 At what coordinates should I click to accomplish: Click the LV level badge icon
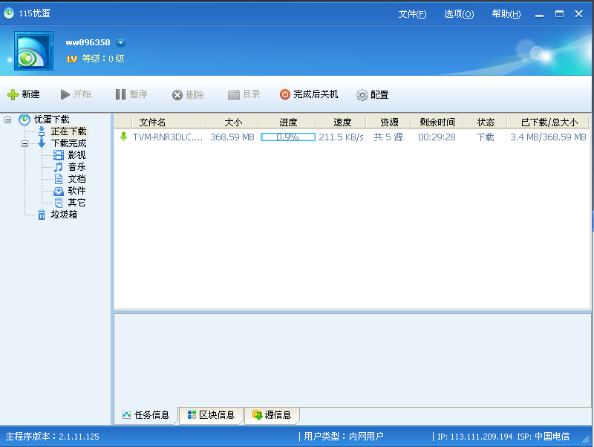[x=71, y=59]
